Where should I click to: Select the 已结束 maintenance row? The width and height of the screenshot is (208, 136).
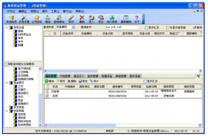tap(123, 91)
